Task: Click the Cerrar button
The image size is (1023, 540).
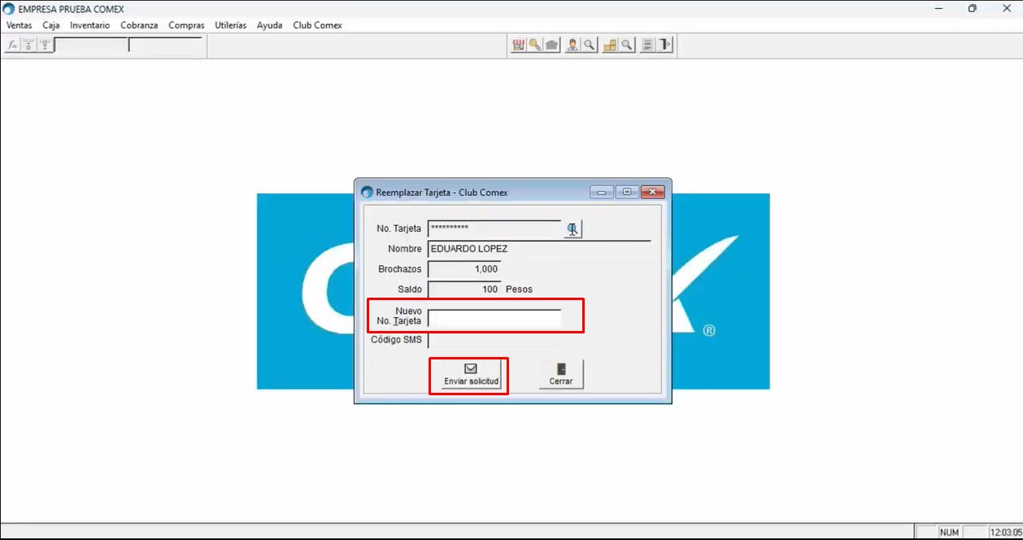Action: [561, 375]
